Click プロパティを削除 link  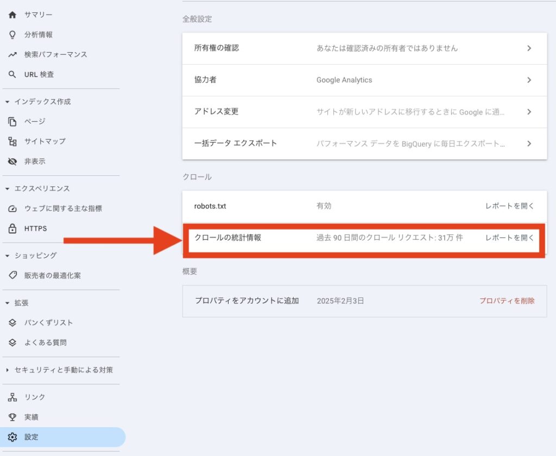[x=507, y=301]
